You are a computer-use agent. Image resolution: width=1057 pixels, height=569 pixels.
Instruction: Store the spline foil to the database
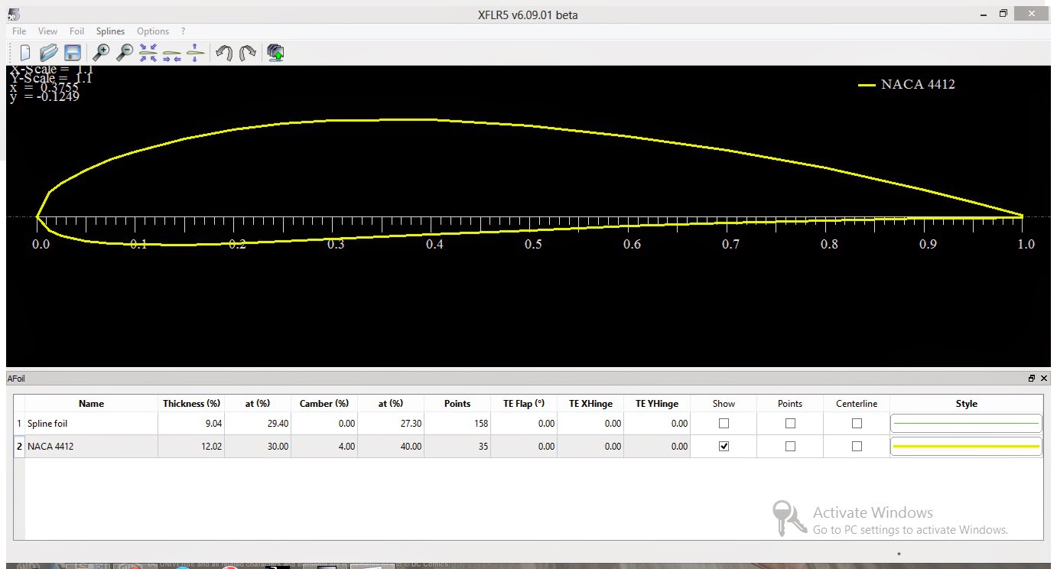pos(275,52)
